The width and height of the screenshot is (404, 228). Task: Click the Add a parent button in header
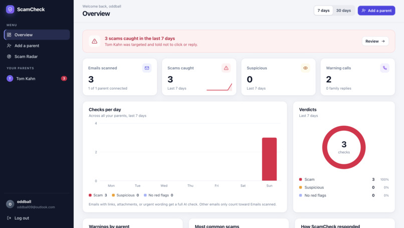point(376,11)
